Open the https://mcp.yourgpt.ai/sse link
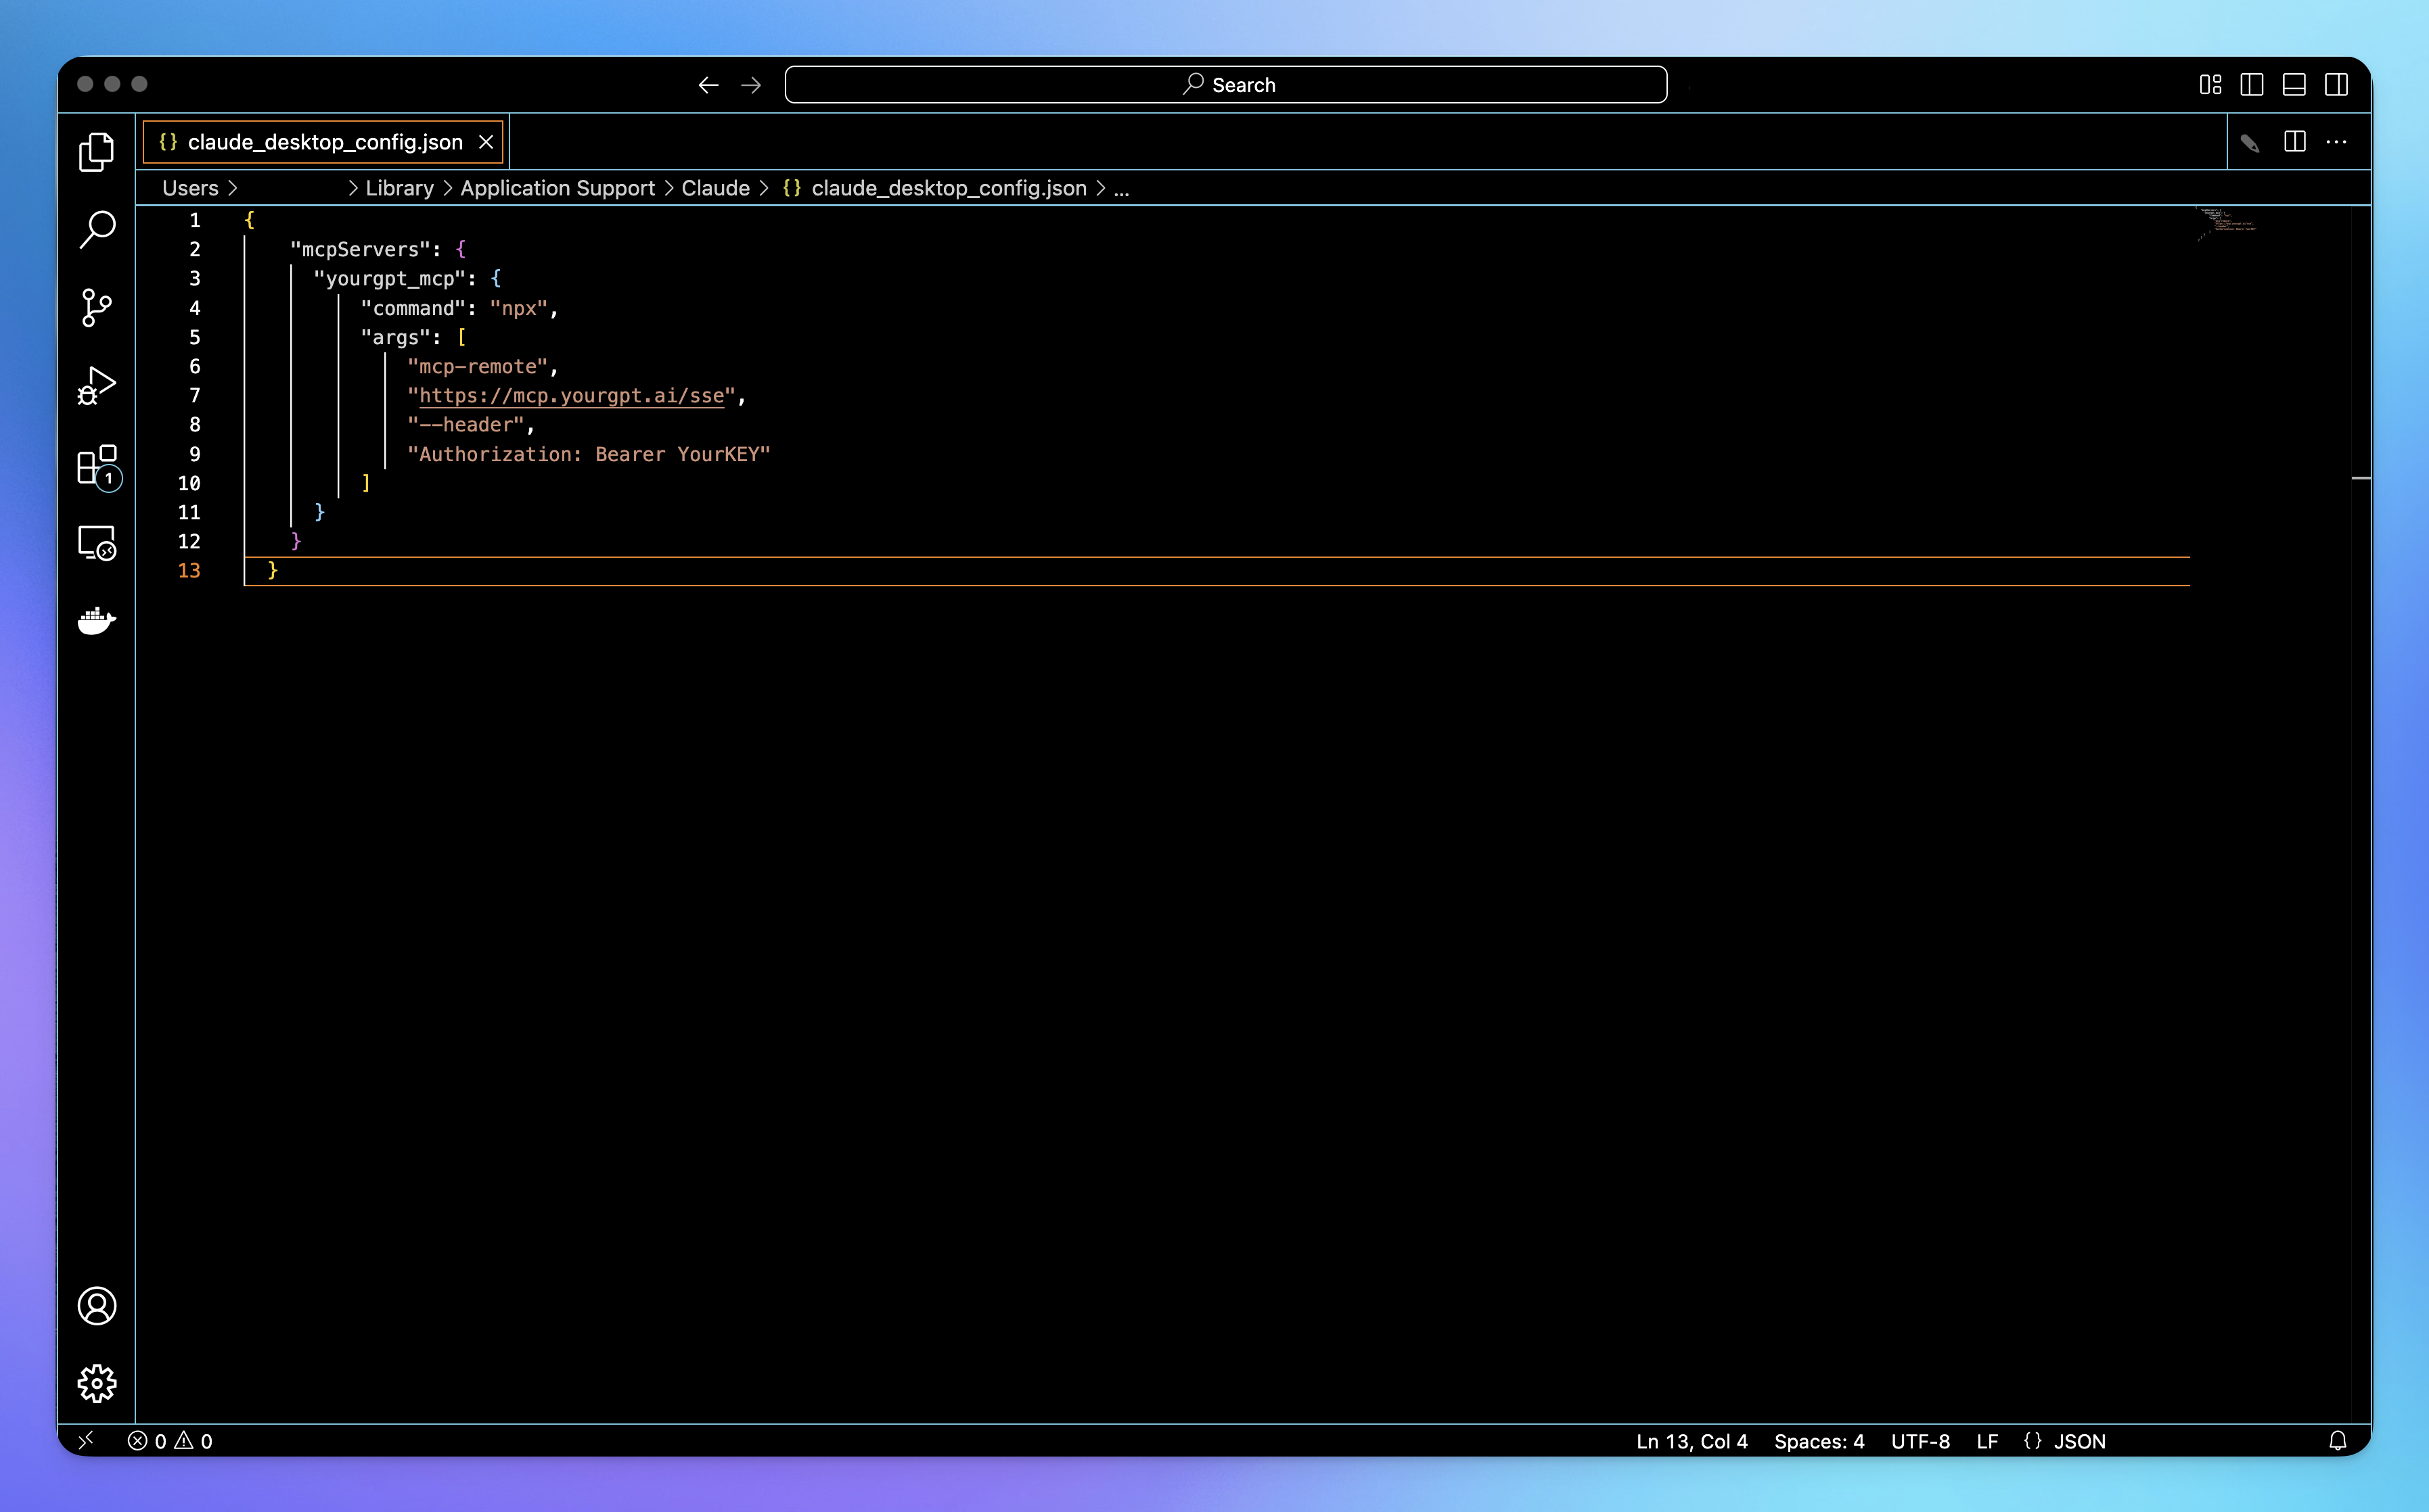2429x1512 pixels. tap(571, 396)
